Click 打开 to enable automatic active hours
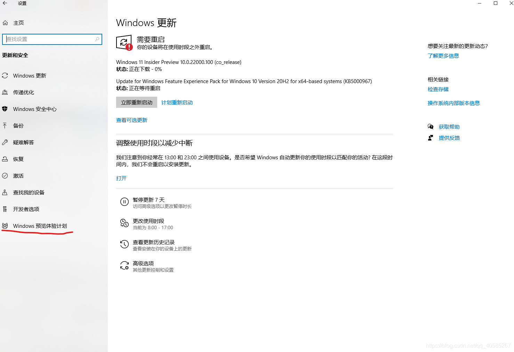 (121, 178)
